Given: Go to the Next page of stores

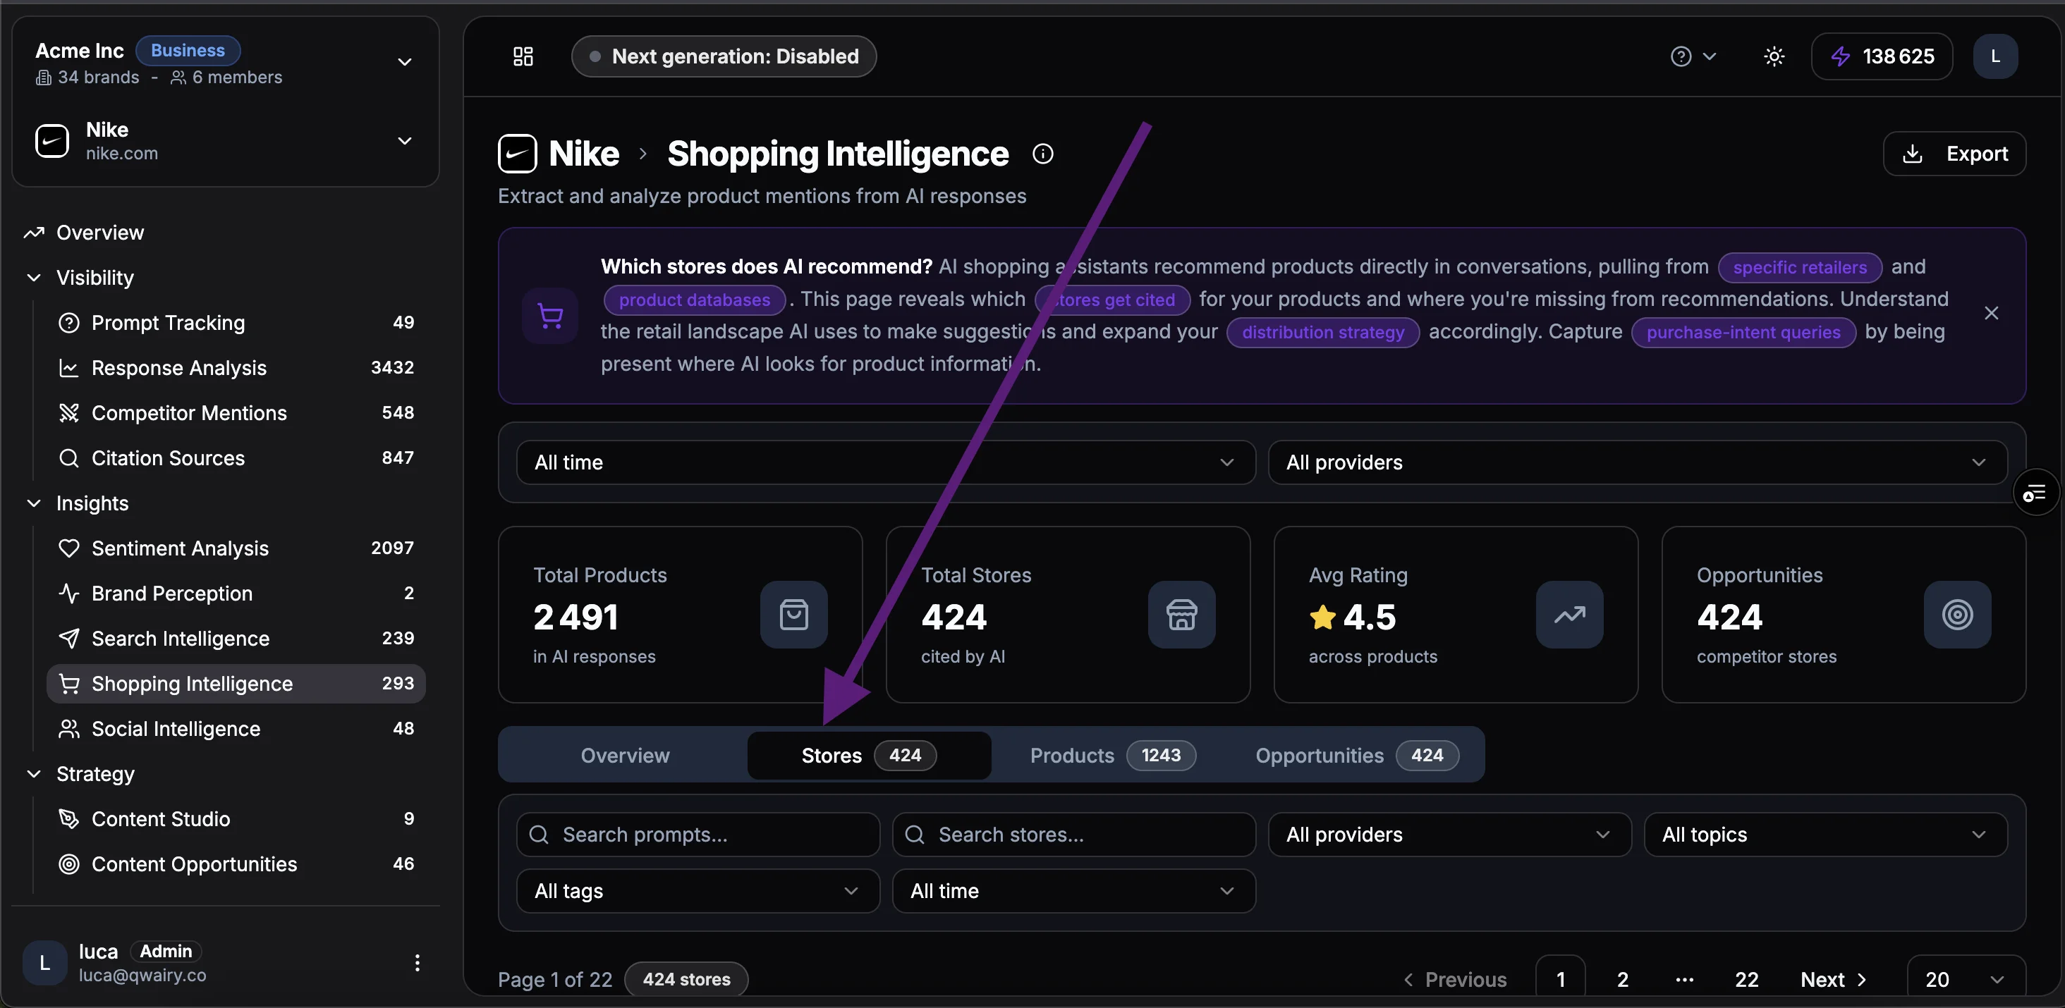Looking at the screenshot, I should coord(1832,979).
